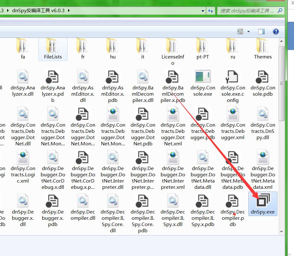
Task: Click the dnSpy.Analyzer.x.dll file icon
Action: tap(23, 77)
